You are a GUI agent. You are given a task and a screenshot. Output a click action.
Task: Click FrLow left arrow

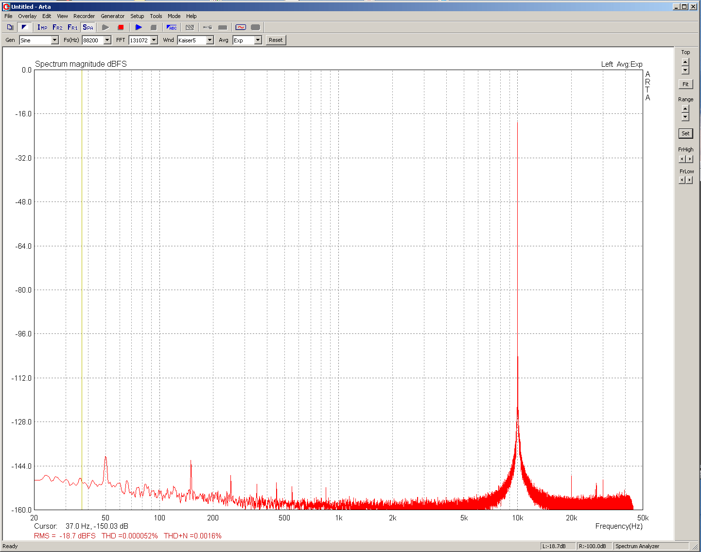tap(682, 180)
